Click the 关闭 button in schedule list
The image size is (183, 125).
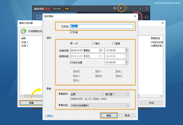coord(151,103)
